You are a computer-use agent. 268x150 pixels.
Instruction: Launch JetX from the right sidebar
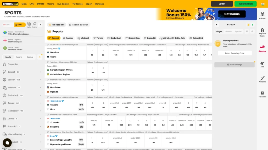coord(263,65)
